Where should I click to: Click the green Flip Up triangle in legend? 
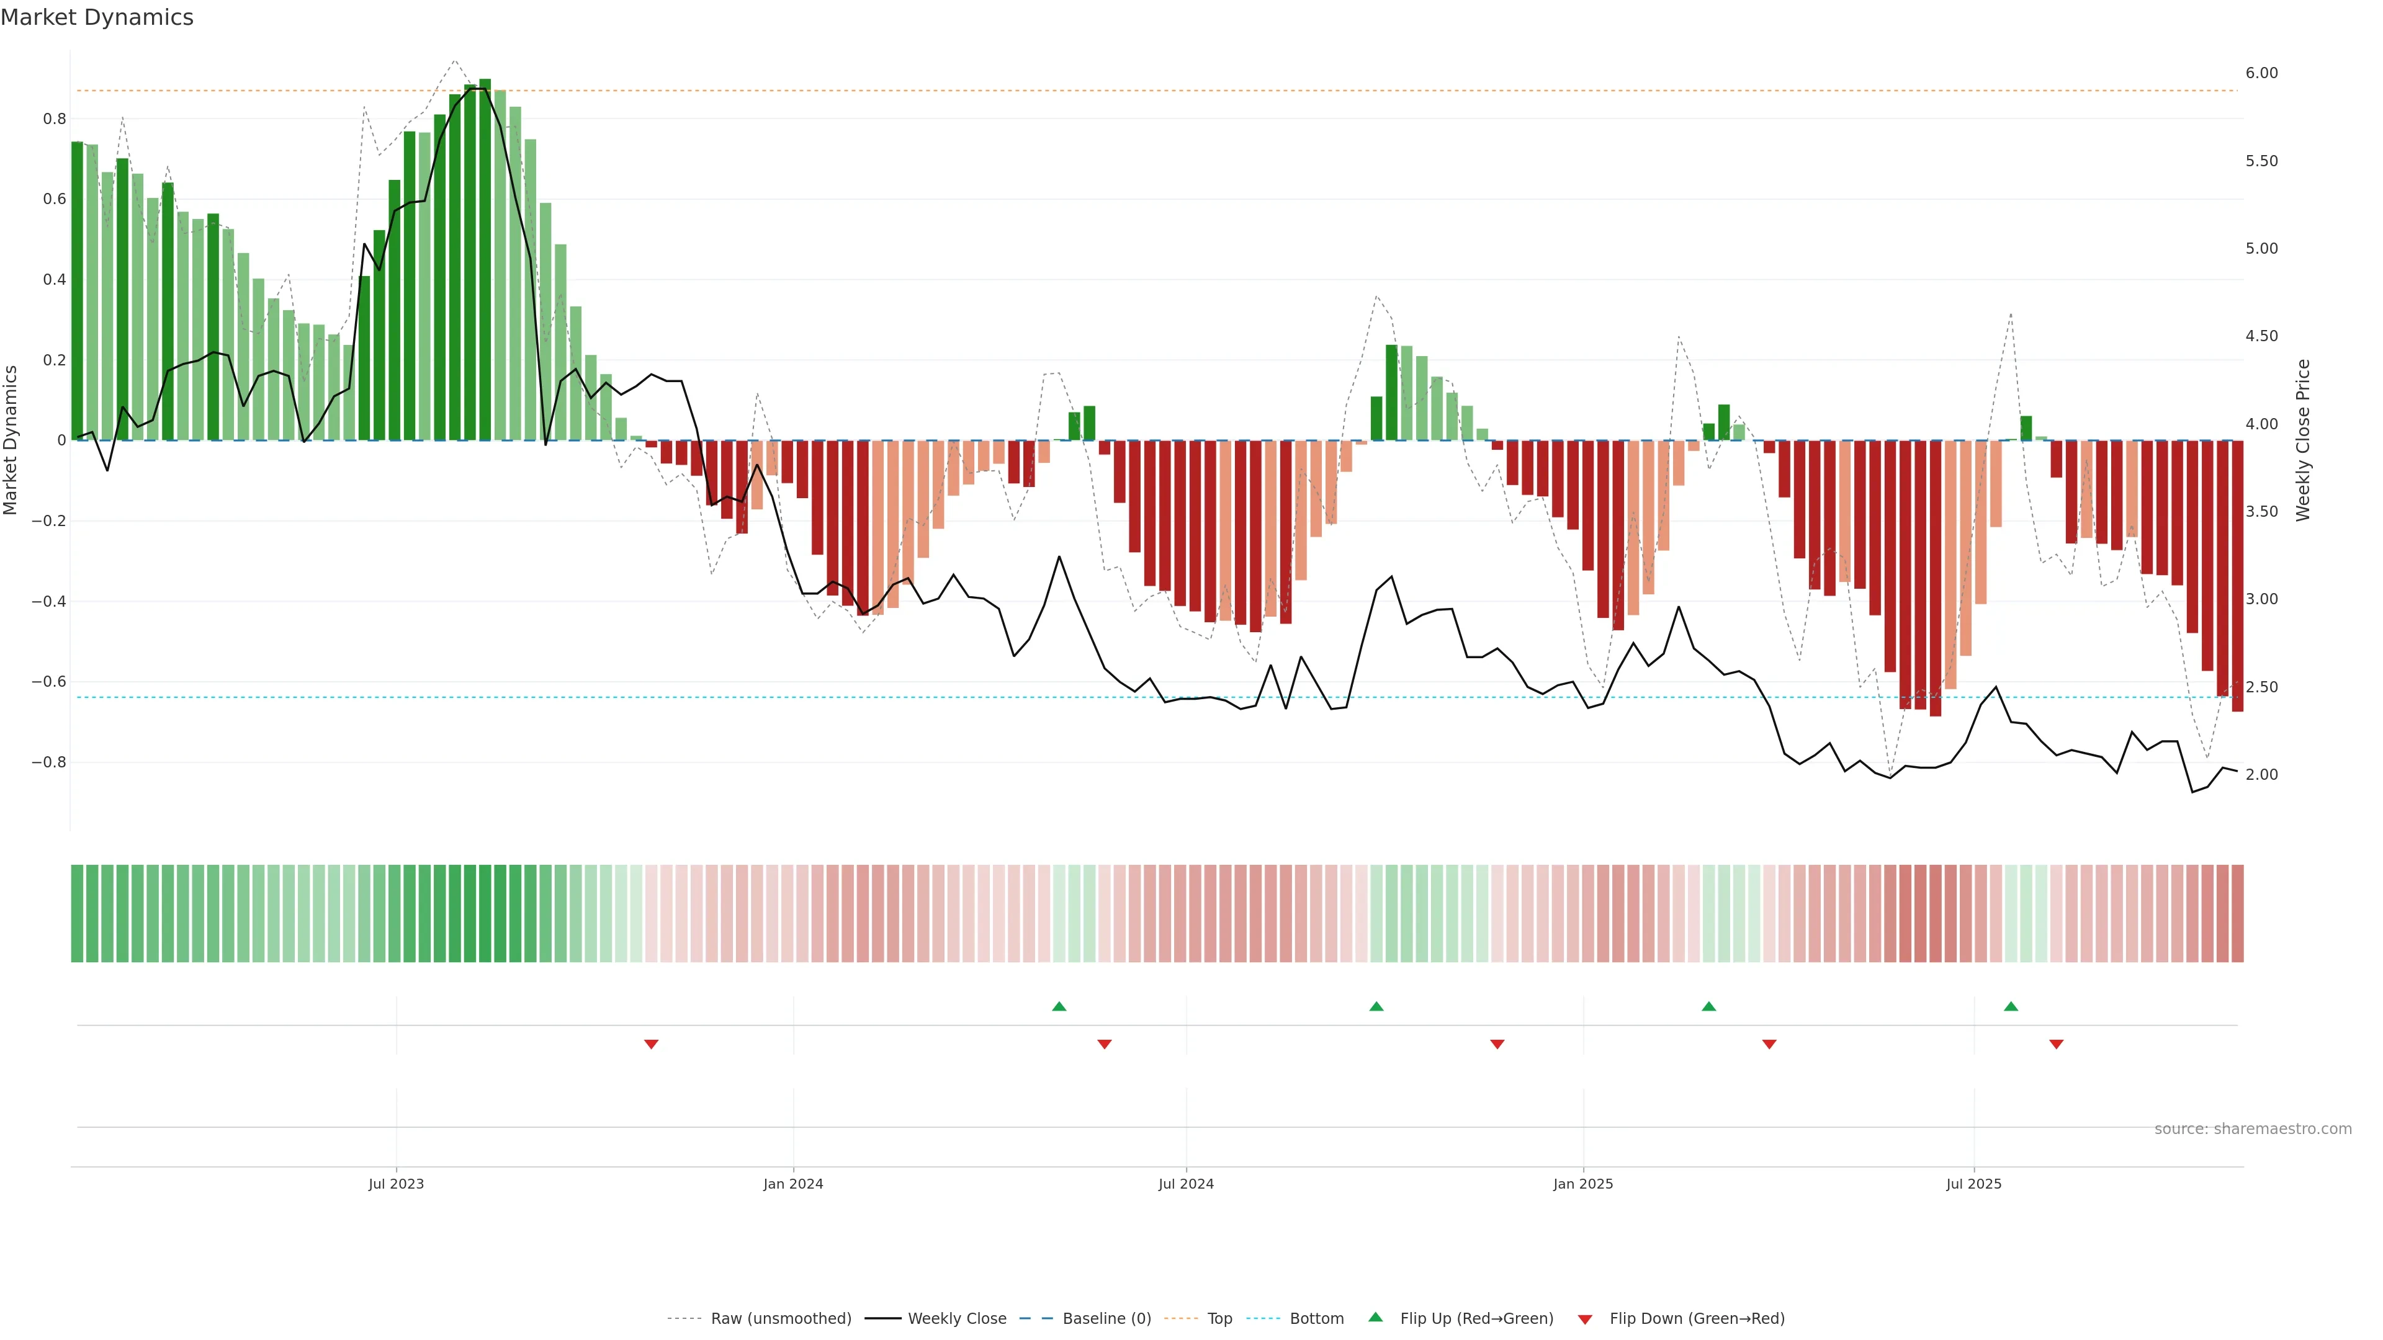(1376, 1317)
